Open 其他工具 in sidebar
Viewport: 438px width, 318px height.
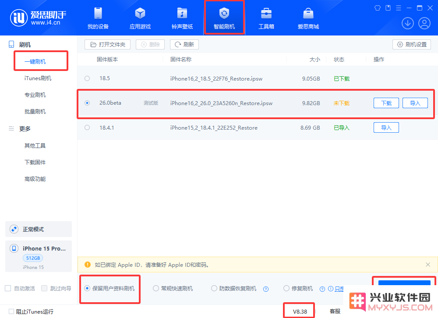pos(35,145)
